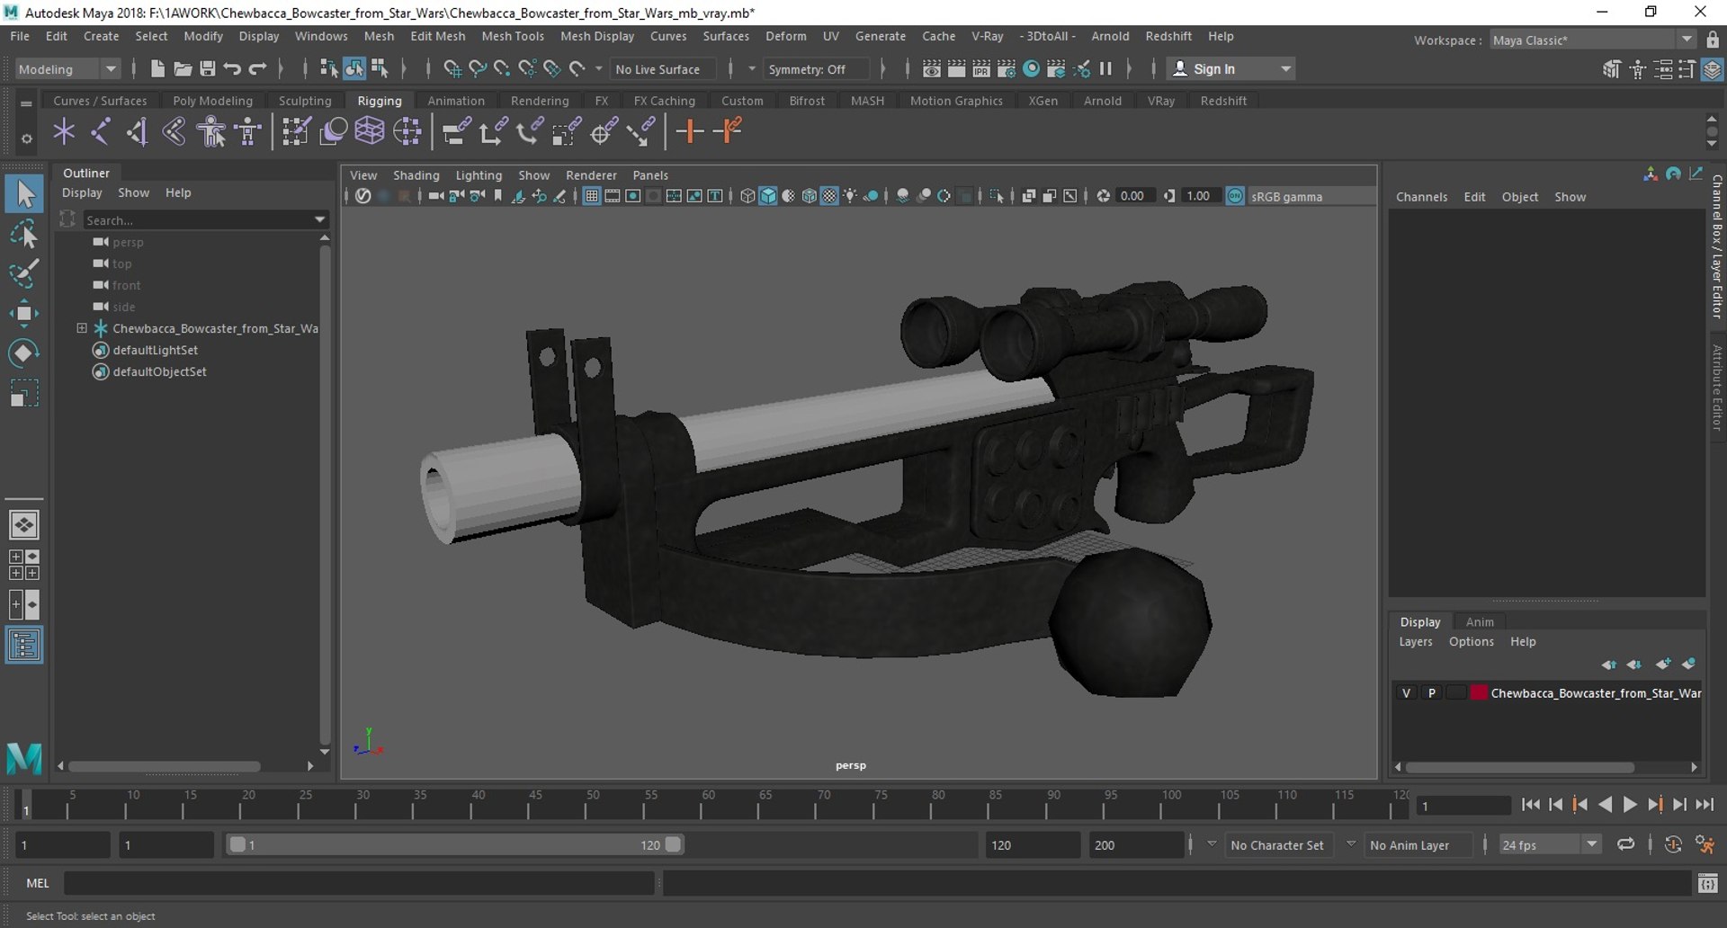Open the Deform menu

785,36
